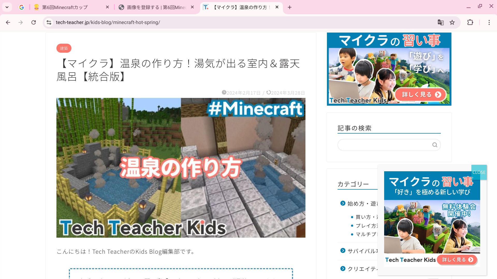Open サバイバル category link
This screenshot has height=279, width=497.
pos(362,251)
